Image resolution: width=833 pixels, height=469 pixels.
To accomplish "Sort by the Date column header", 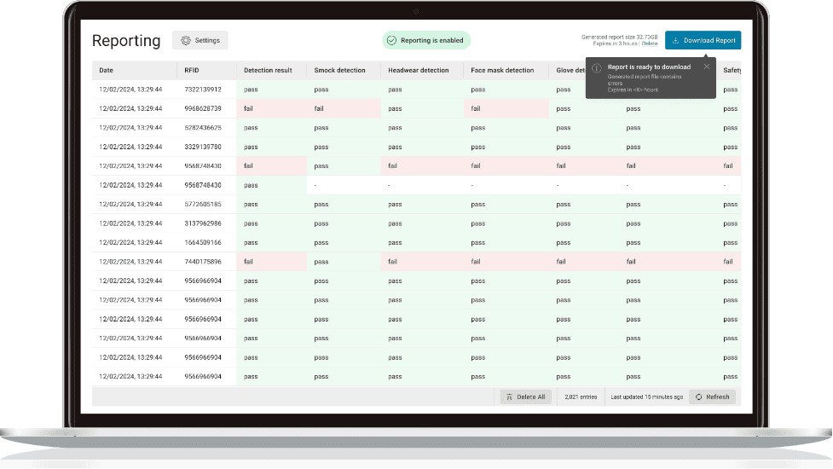I will tap(106, 70).
